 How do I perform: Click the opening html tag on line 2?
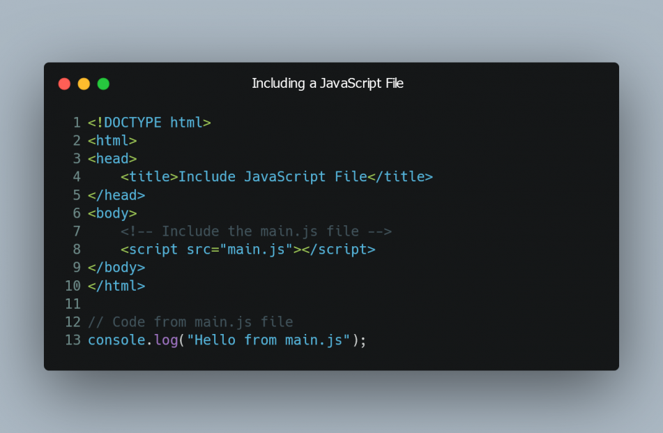pyautogui.click(x=112, y=140)
